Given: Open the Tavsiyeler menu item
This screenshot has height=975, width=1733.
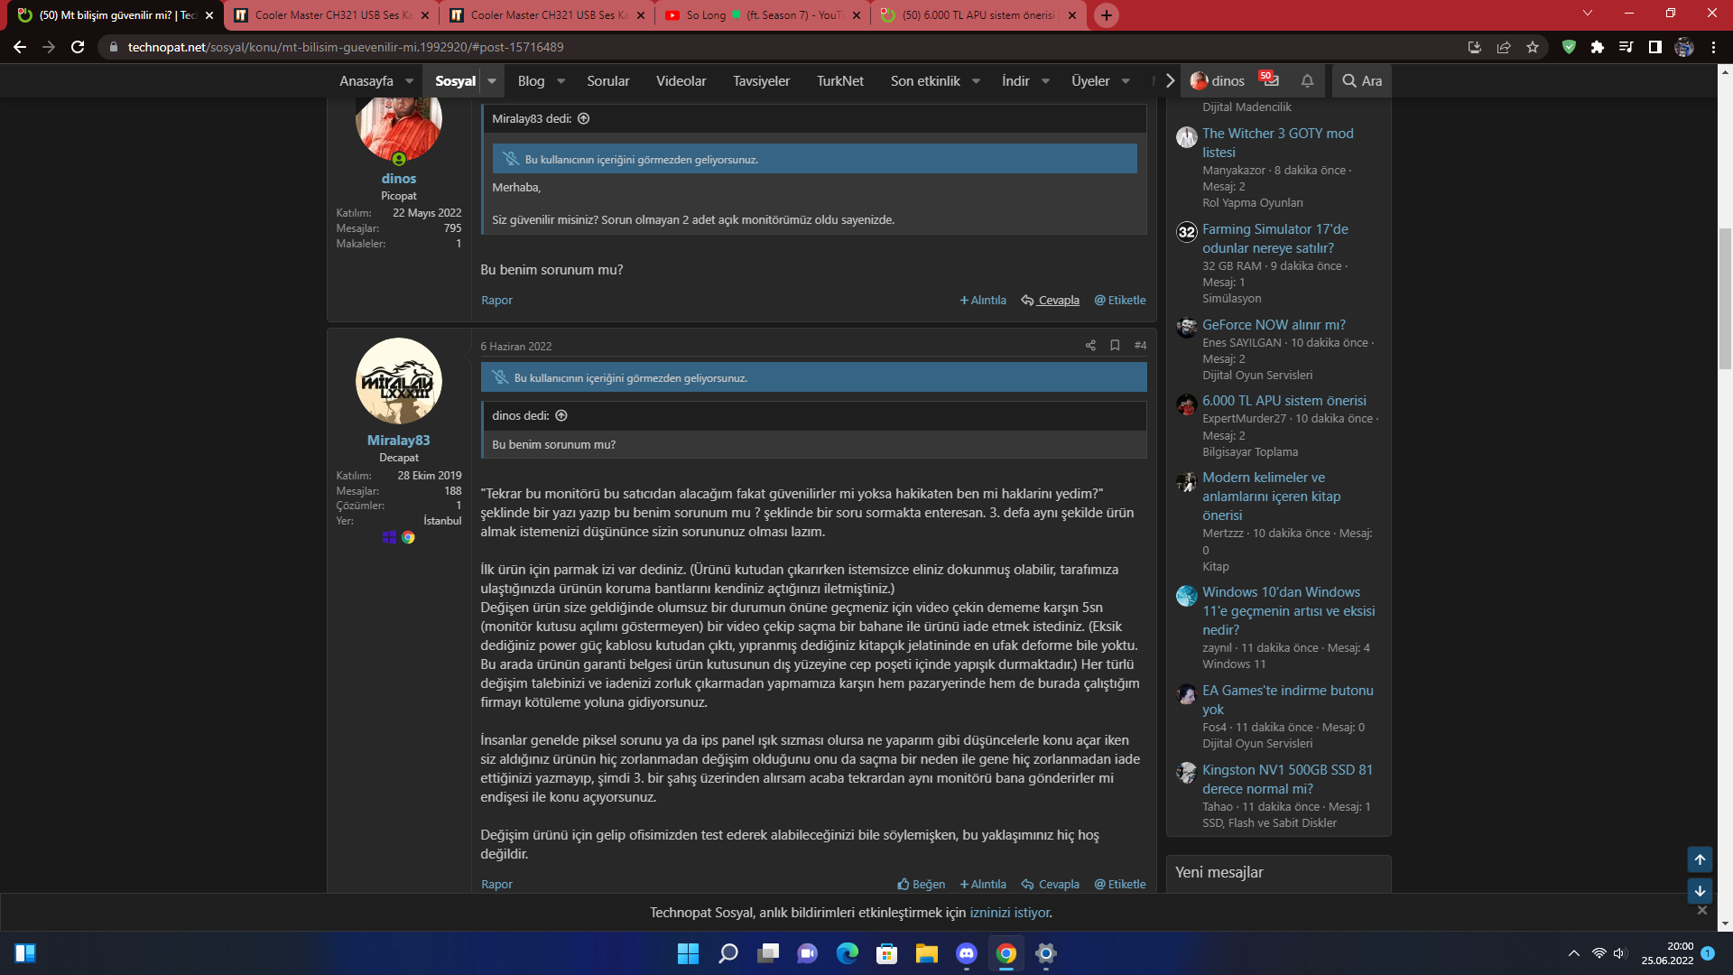Looking at the screenshot, I should [761, 81].
